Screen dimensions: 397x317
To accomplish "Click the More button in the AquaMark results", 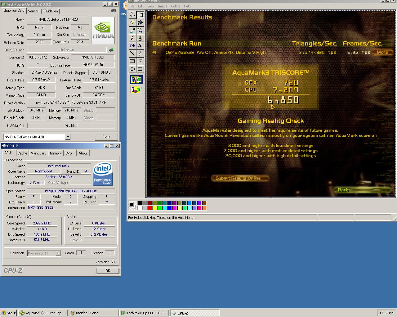I will click(x=382, y=52).
